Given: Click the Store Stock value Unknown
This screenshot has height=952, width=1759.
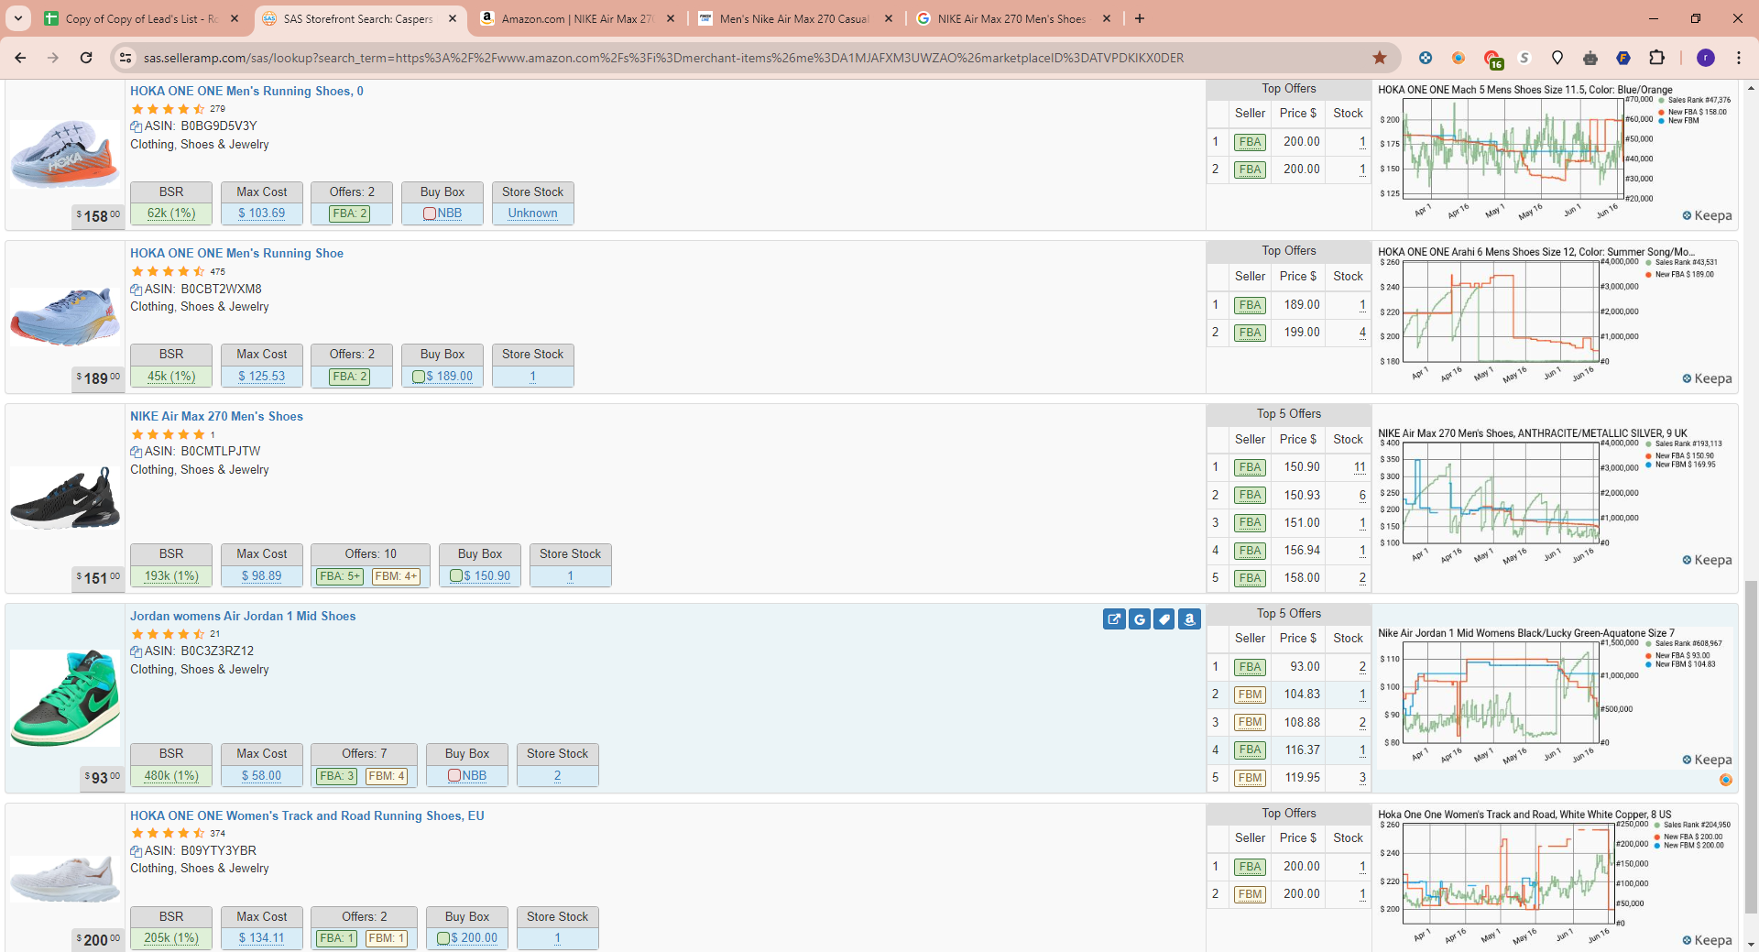Looking at the screenshot, I should [533, 213].
